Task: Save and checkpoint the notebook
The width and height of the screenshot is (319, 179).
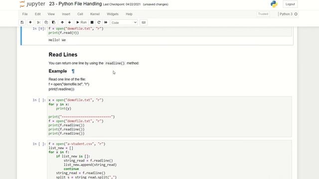Action: [22, 22]
